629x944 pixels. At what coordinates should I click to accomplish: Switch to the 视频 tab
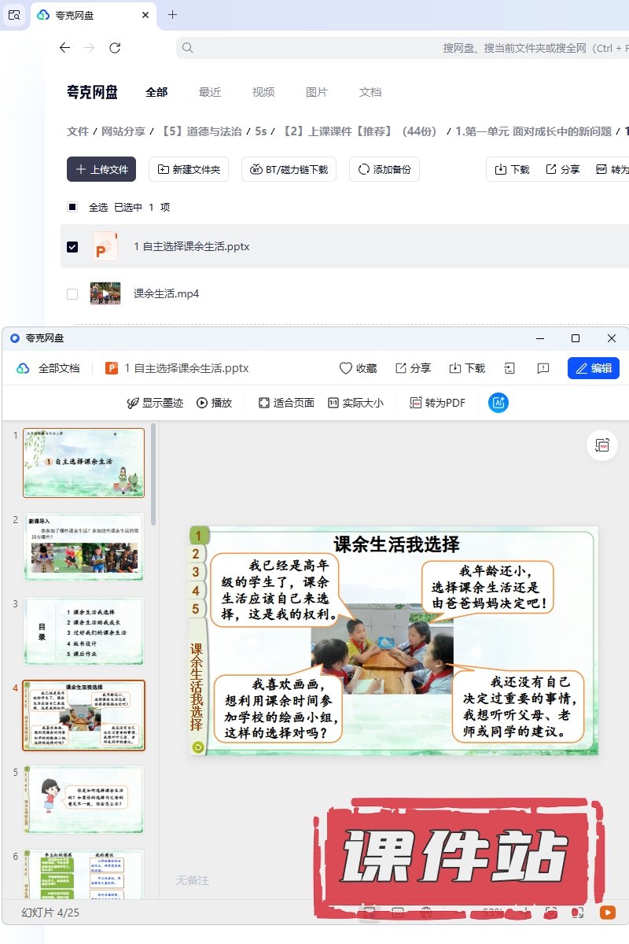point(263,92)
